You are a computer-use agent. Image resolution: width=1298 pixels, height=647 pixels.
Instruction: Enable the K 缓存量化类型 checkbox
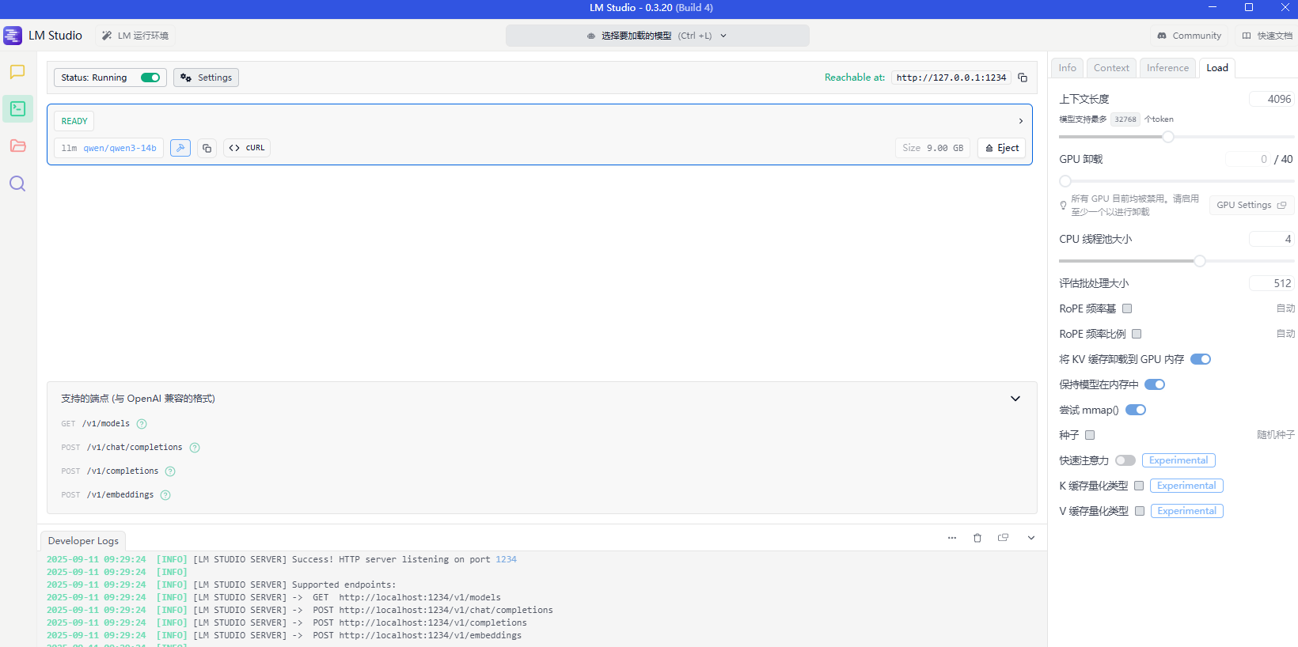click(x=1139, y=486)
